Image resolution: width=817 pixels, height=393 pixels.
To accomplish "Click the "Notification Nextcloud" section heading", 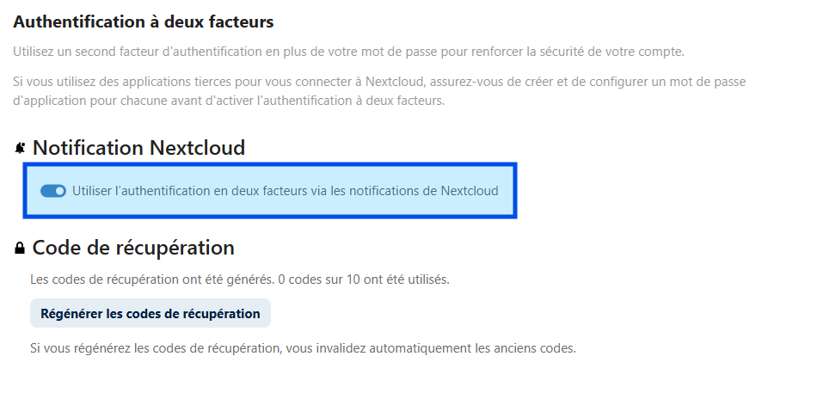I will [x=138, y=148].
